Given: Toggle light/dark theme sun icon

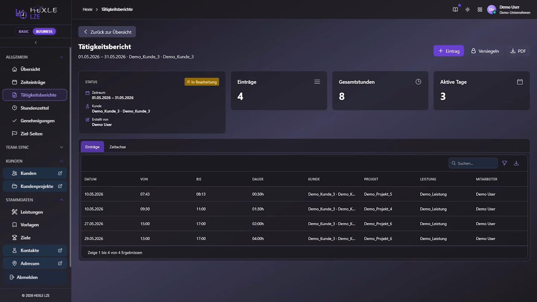Looking at the screenshot, I should (x=468, y=10).
